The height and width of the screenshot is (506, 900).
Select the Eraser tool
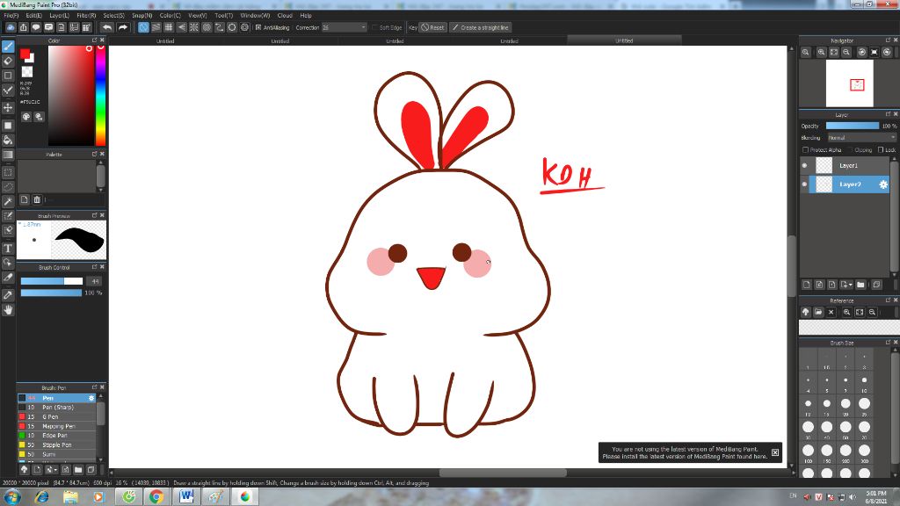click(8, 61)
